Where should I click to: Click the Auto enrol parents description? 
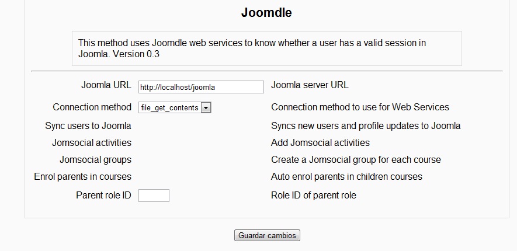[x=346, y=176]
